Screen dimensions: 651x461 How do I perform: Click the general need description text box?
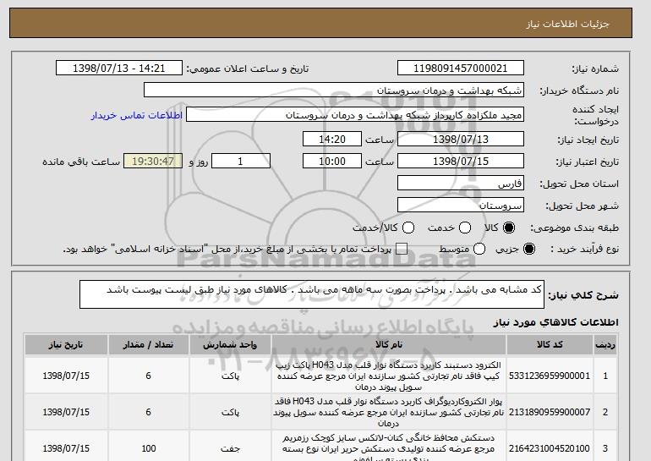point(312,294)
